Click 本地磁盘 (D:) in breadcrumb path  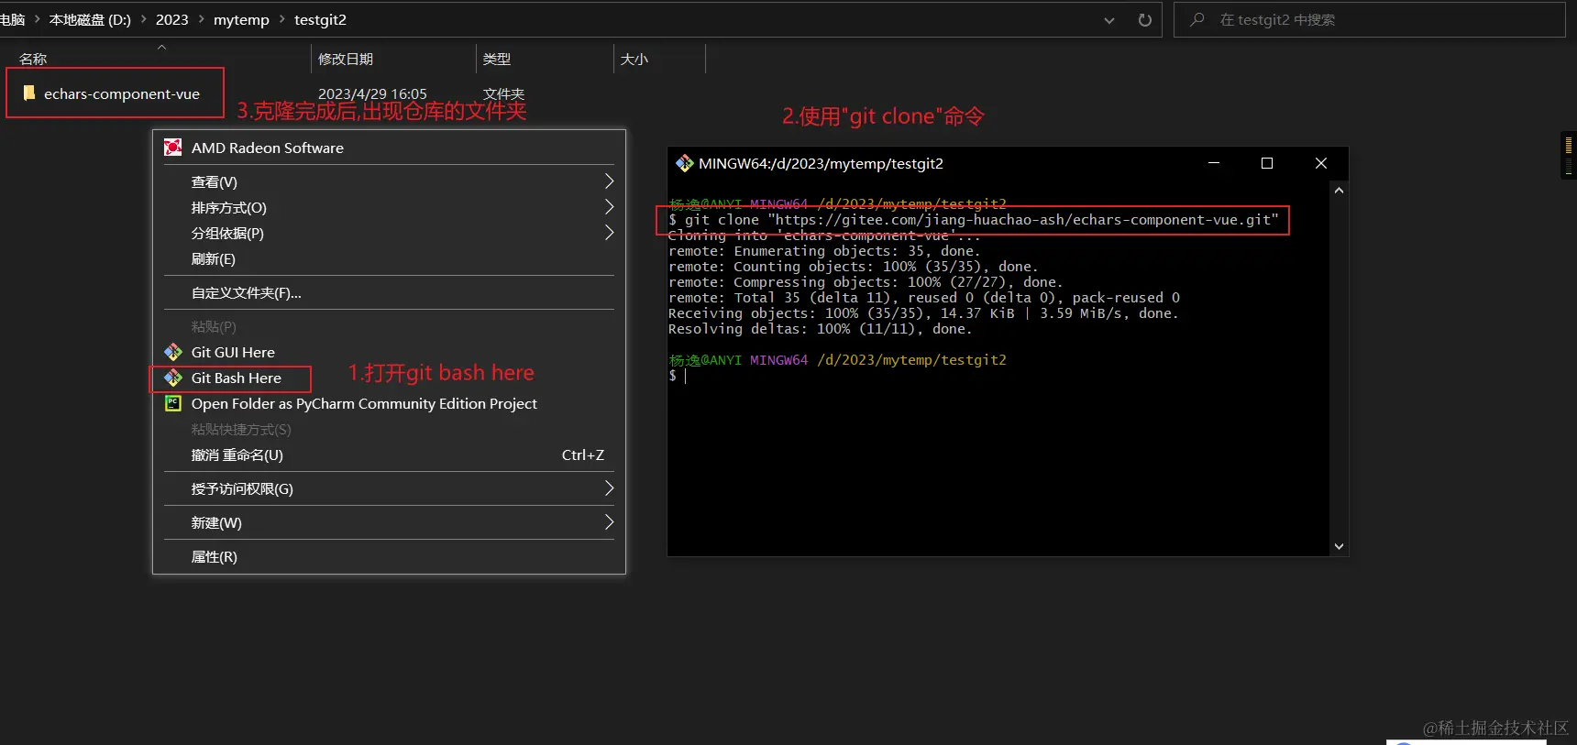(x=90, y=19)
